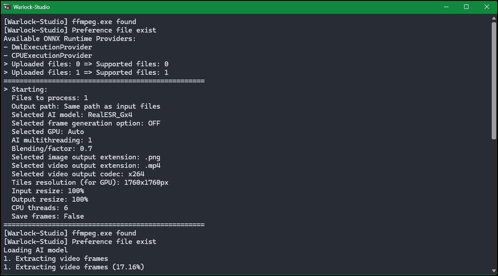Screen dimensions: 498x276
Task: Click the terminal icon in the title bar
Action: point(7,7)
